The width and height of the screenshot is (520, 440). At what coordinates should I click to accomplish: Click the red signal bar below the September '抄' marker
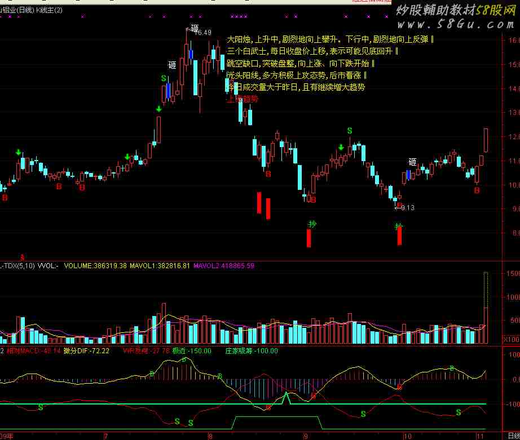tap(309, 238)
